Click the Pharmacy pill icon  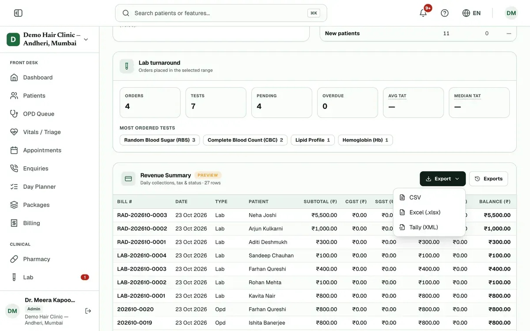(x=14, y=259)
